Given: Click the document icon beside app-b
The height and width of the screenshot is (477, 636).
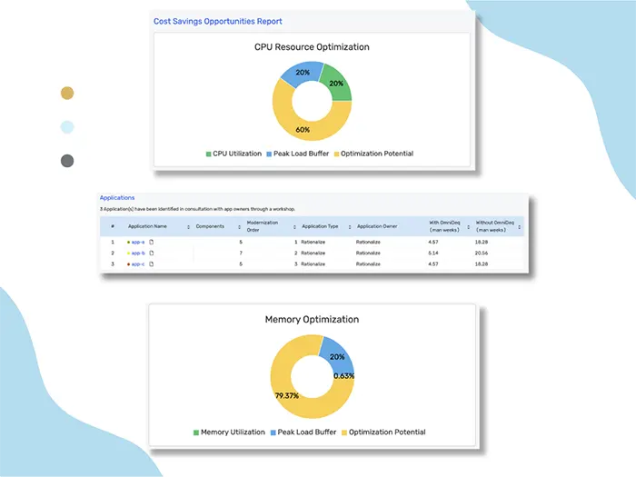Looking at the screenshot, I should 152,253.
